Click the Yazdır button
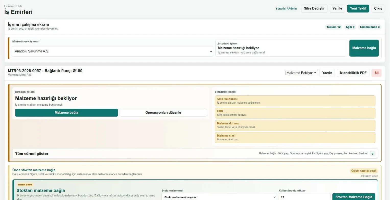The width and height of the screenshot is (390, 200). click(327, 73)
